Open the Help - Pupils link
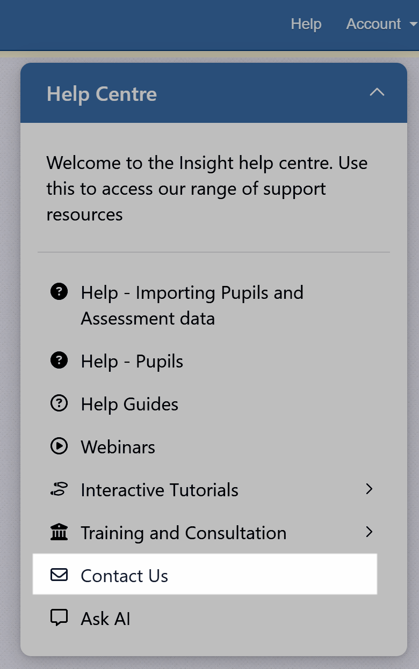419x669 pixels. point(132,362)
